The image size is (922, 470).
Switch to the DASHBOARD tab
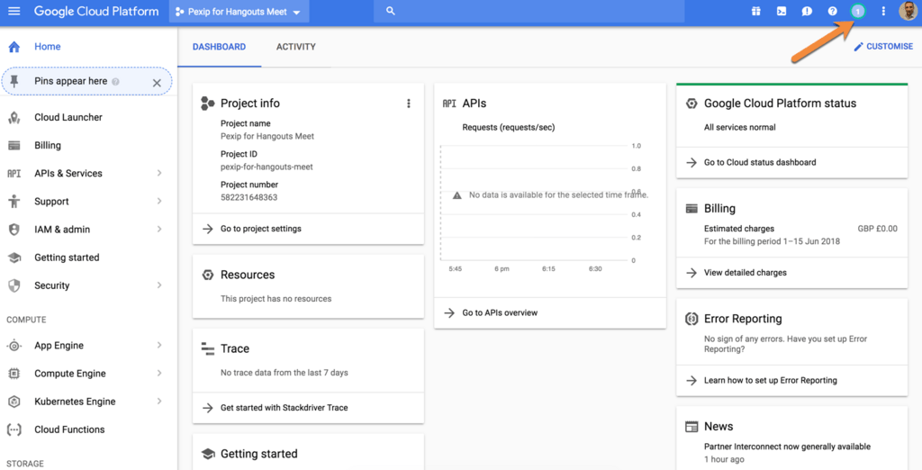pos(220,47)
